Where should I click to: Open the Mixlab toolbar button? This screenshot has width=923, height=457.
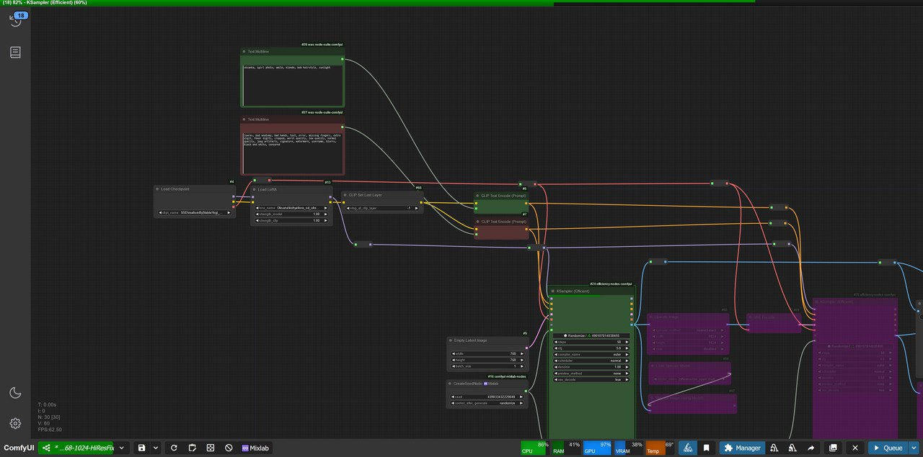click(x=255, y=448)
